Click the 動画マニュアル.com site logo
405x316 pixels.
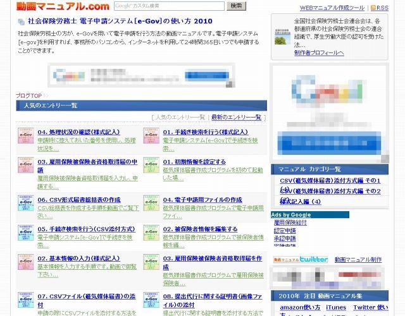tap(63, 6)
